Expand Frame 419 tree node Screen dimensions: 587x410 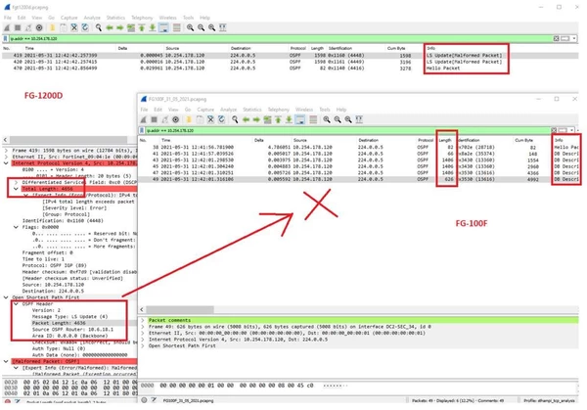[6, 150]
